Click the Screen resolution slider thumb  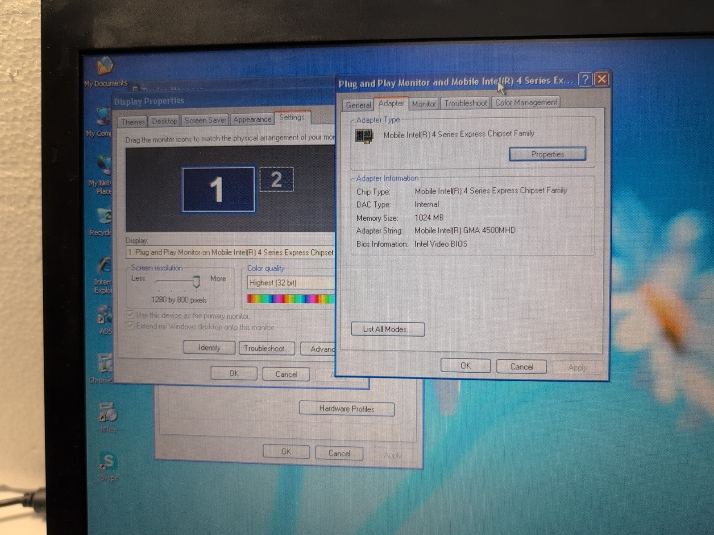pos(196,281)
